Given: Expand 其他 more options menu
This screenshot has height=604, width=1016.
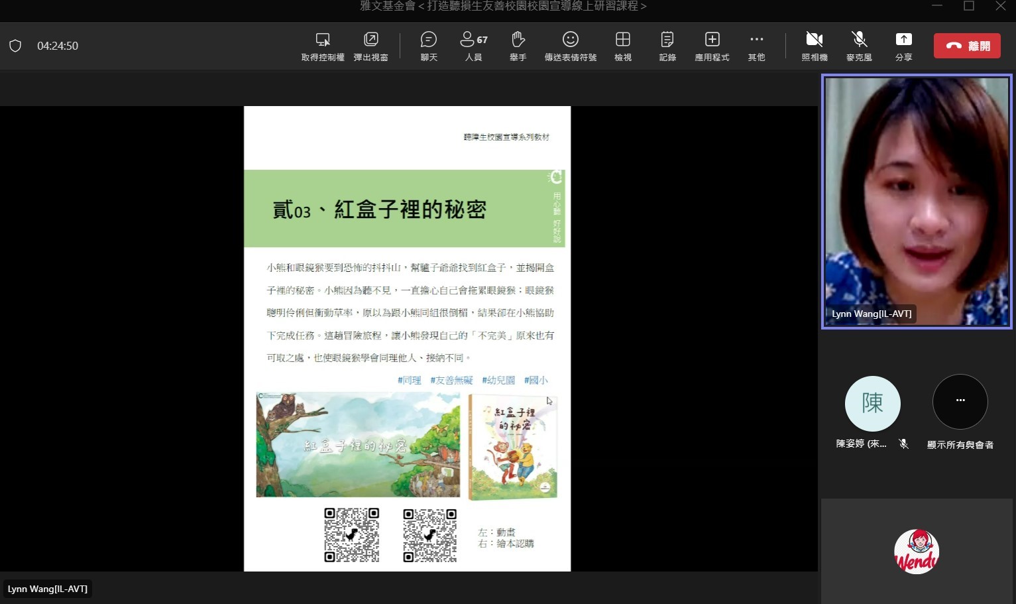Looking at the screenshot, I should pyautogui.click(x=756, y=40).
